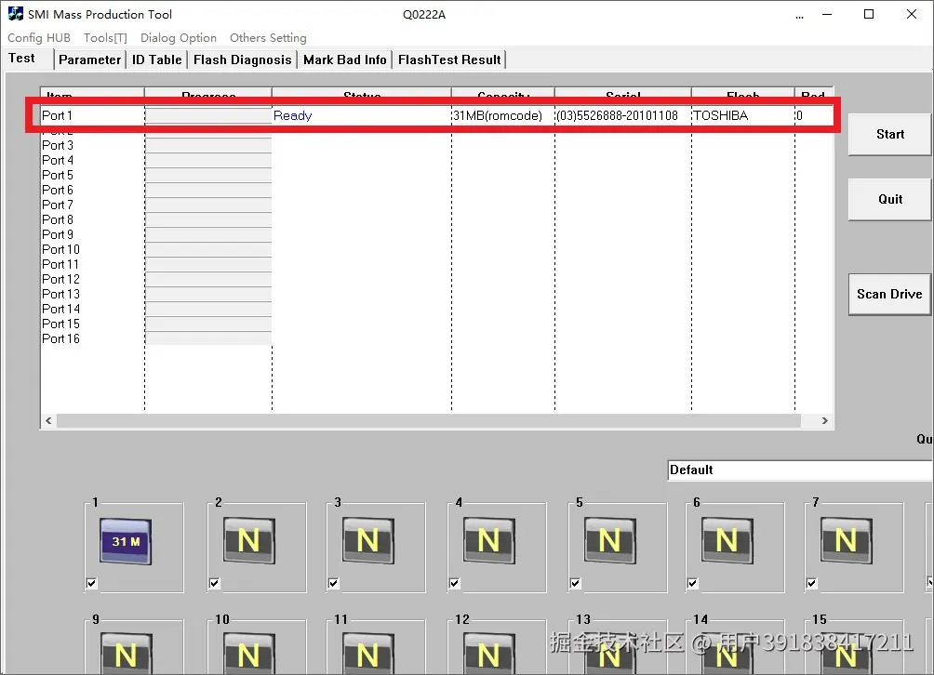
Task: Uncheck the port 3 checkbox
Action: pyautogui.click(x=334, y=583)
